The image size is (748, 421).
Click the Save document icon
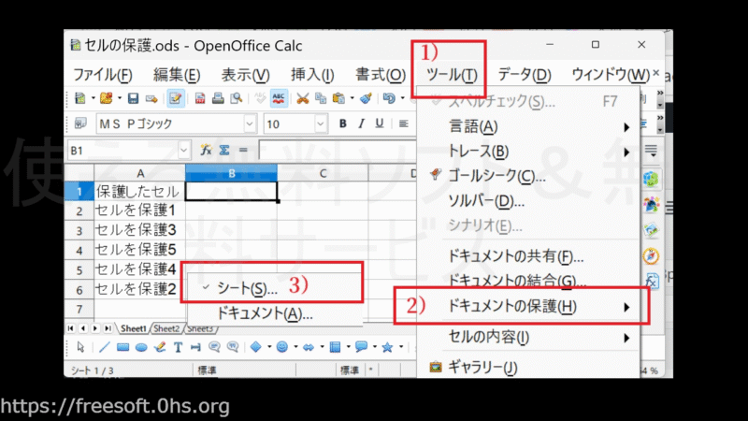[133, 98]
